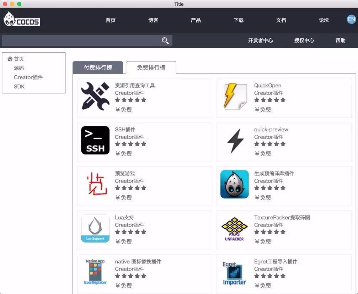Open the Native App Icon Replacer icon
The height and width of the screenshot is (294, 358).
tap(95, 272)
